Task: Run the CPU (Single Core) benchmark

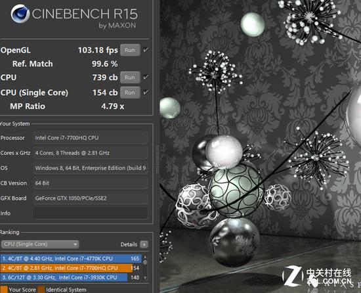Action: click(x=130, y=93)
